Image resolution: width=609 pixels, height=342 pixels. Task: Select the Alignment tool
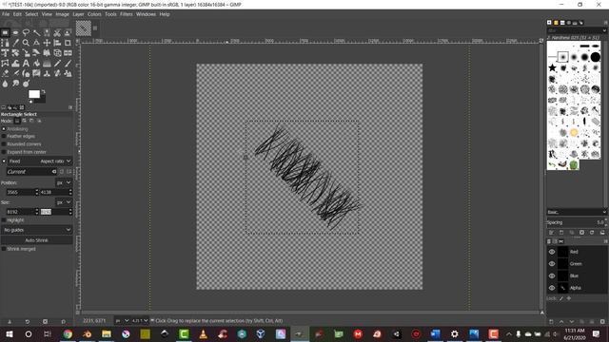pos(57,43)
